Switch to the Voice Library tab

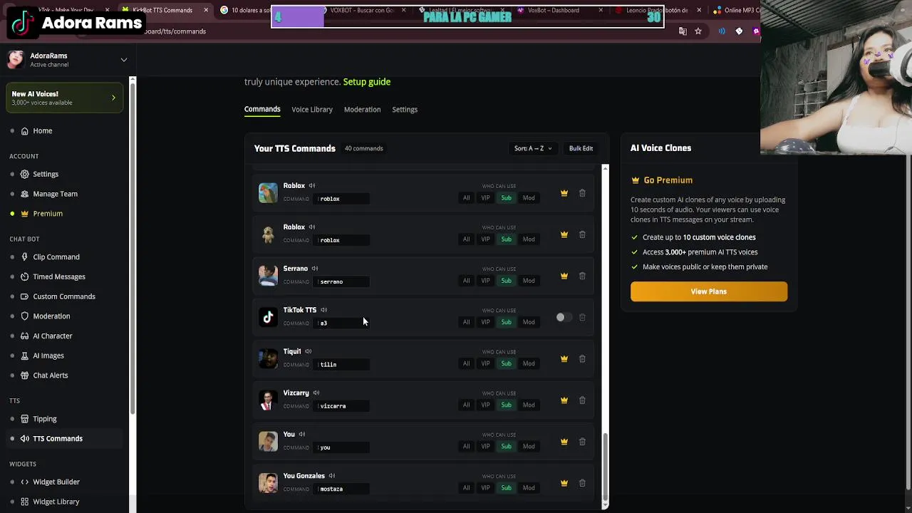[x=312, y=110]
